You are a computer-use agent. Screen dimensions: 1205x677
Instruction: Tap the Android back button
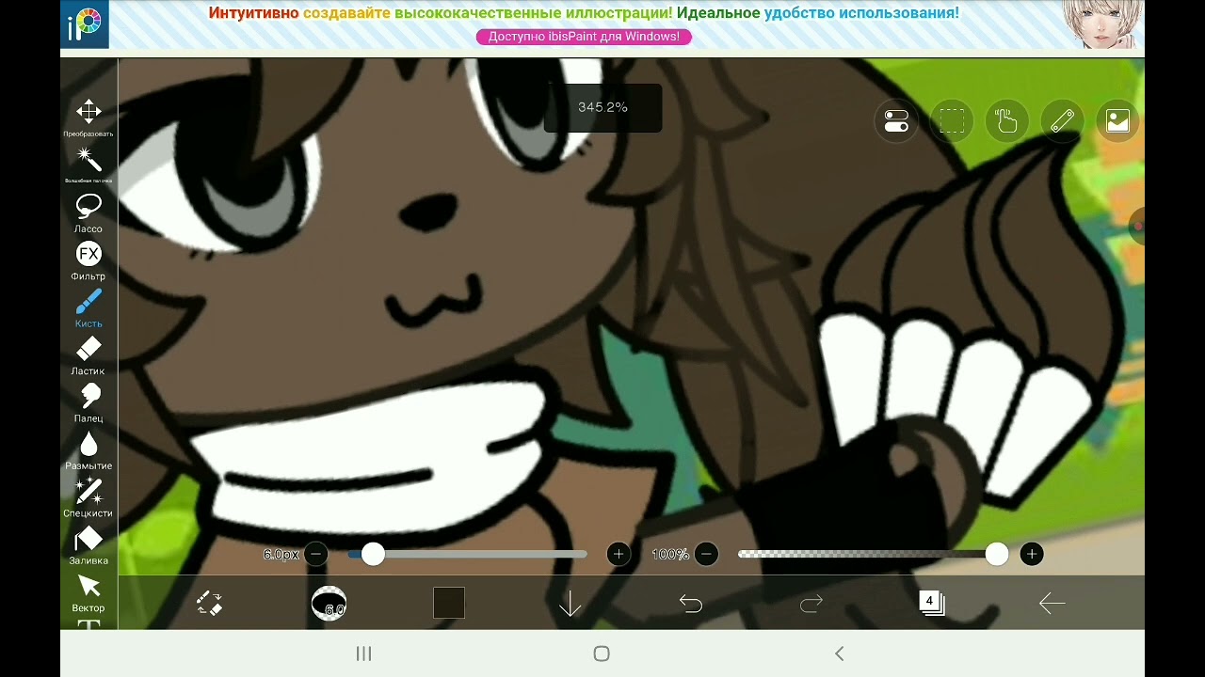(840, 653)
